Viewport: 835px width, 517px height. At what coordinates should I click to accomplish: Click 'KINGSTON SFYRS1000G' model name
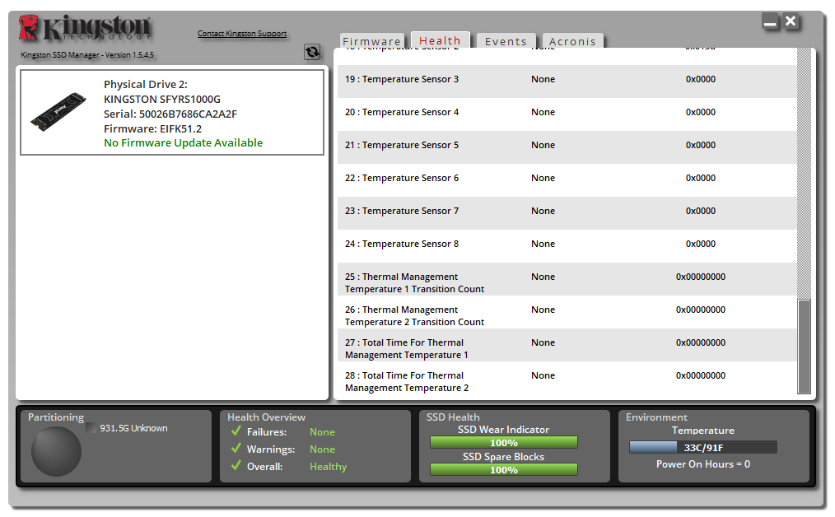coord(162,99)
